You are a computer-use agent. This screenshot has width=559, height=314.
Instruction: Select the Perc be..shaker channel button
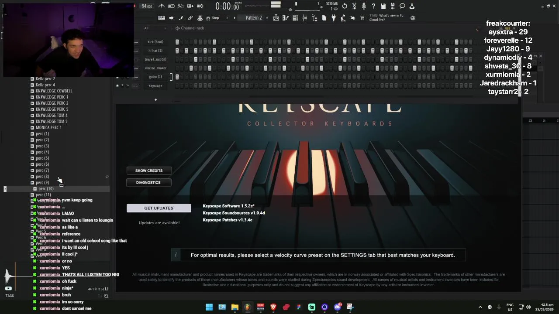click(x=155, y=68)
